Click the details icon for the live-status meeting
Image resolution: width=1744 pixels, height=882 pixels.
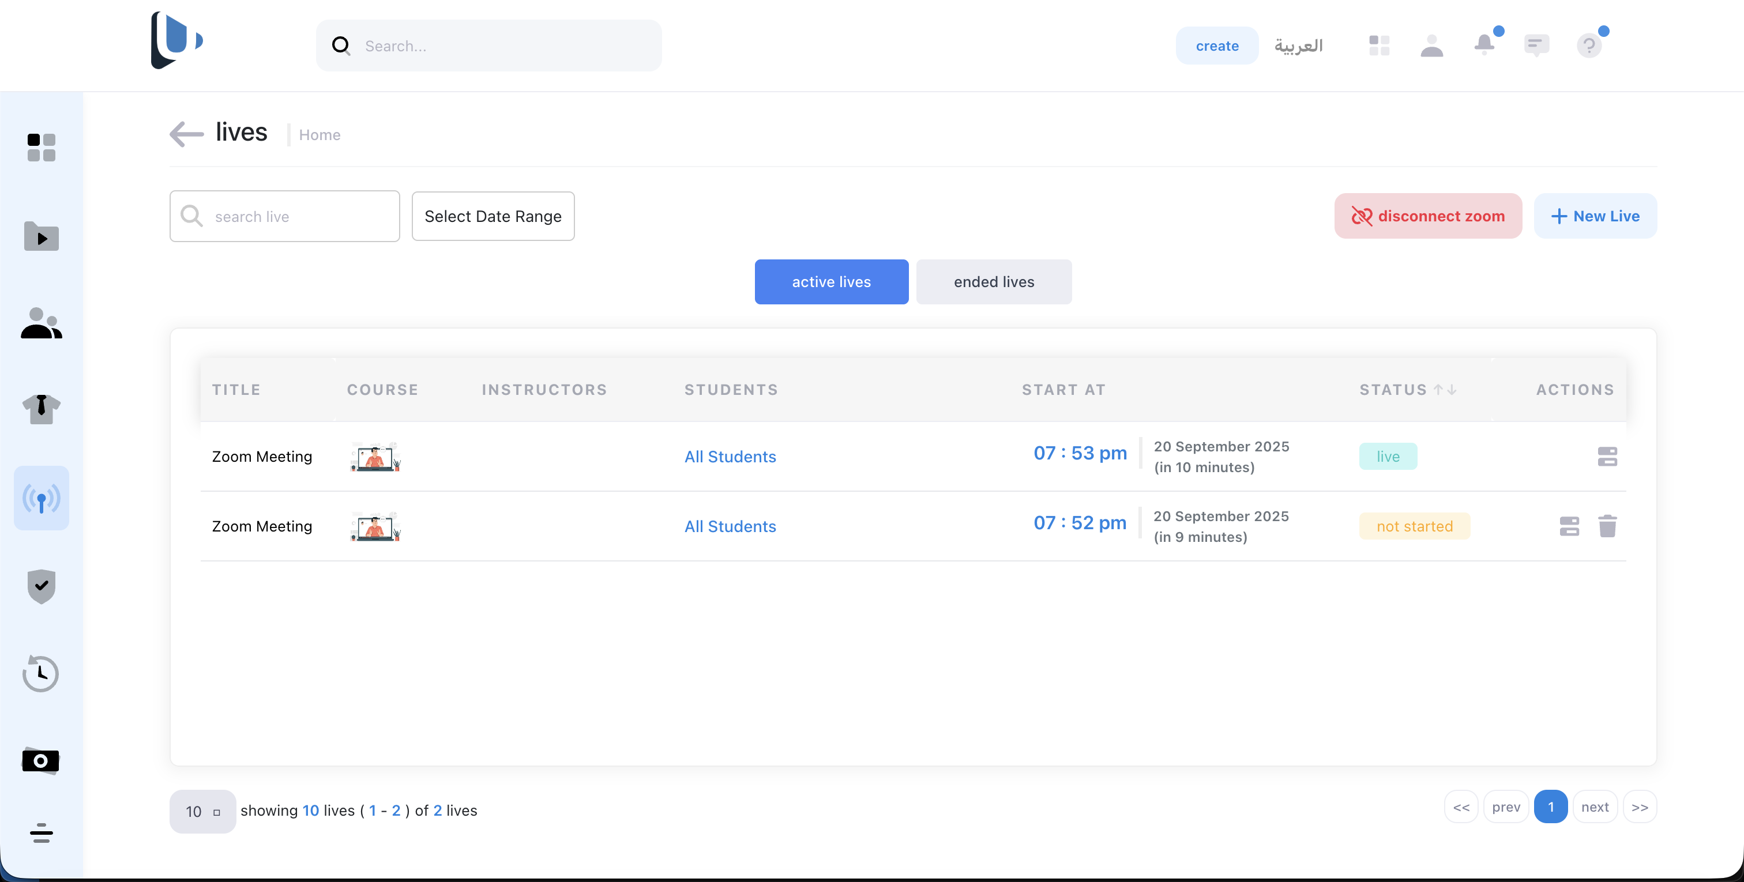pyautogui.click(x=1607, y=457)
